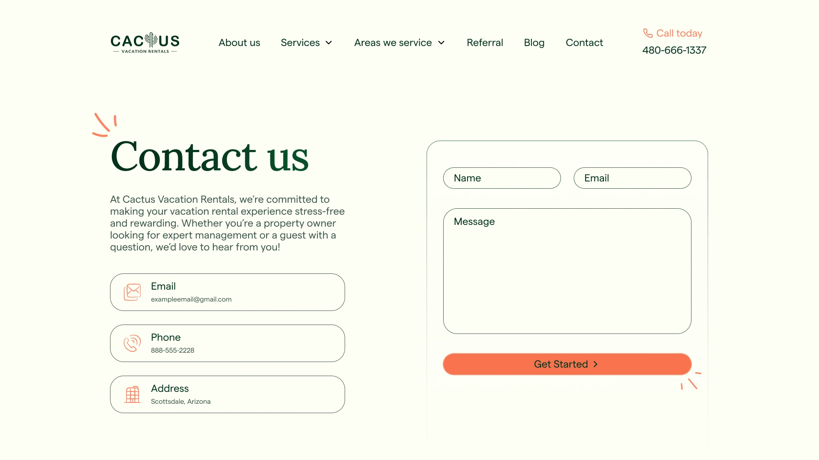The height and width of the screenshot is (460, 819).
Task: Click the Message text area
Action: pos(567,271)
